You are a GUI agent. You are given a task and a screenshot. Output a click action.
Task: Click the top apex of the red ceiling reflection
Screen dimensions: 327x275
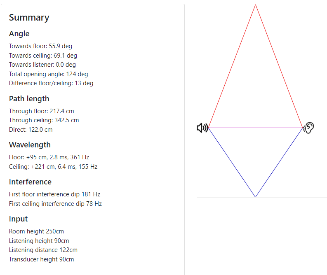pyautogui.click(x=256, y=5)
